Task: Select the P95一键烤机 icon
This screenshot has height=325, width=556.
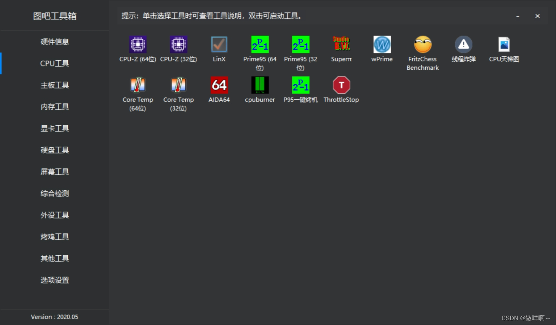Action: (300, 85)
